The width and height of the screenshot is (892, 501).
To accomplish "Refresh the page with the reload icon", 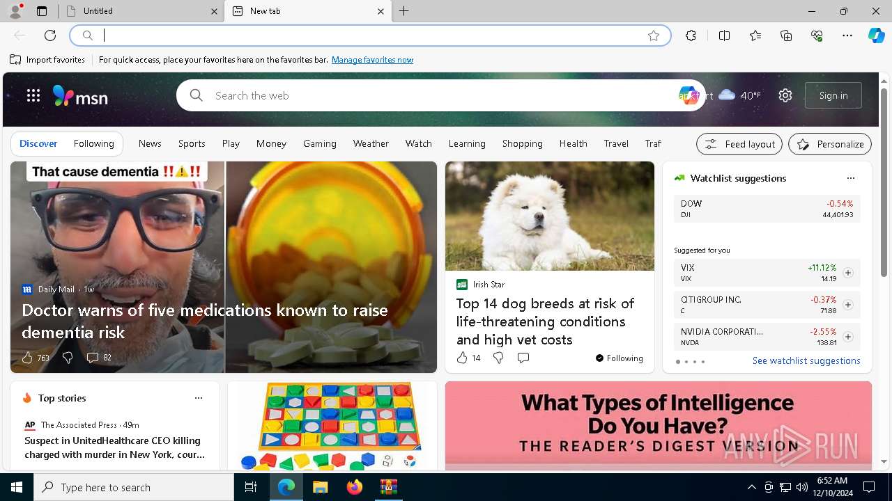I will click(x=50, y=35).
